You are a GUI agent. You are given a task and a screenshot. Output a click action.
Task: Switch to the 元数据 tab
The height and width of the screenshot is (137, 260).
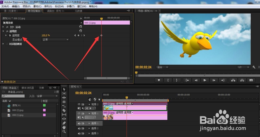[79, 11]
